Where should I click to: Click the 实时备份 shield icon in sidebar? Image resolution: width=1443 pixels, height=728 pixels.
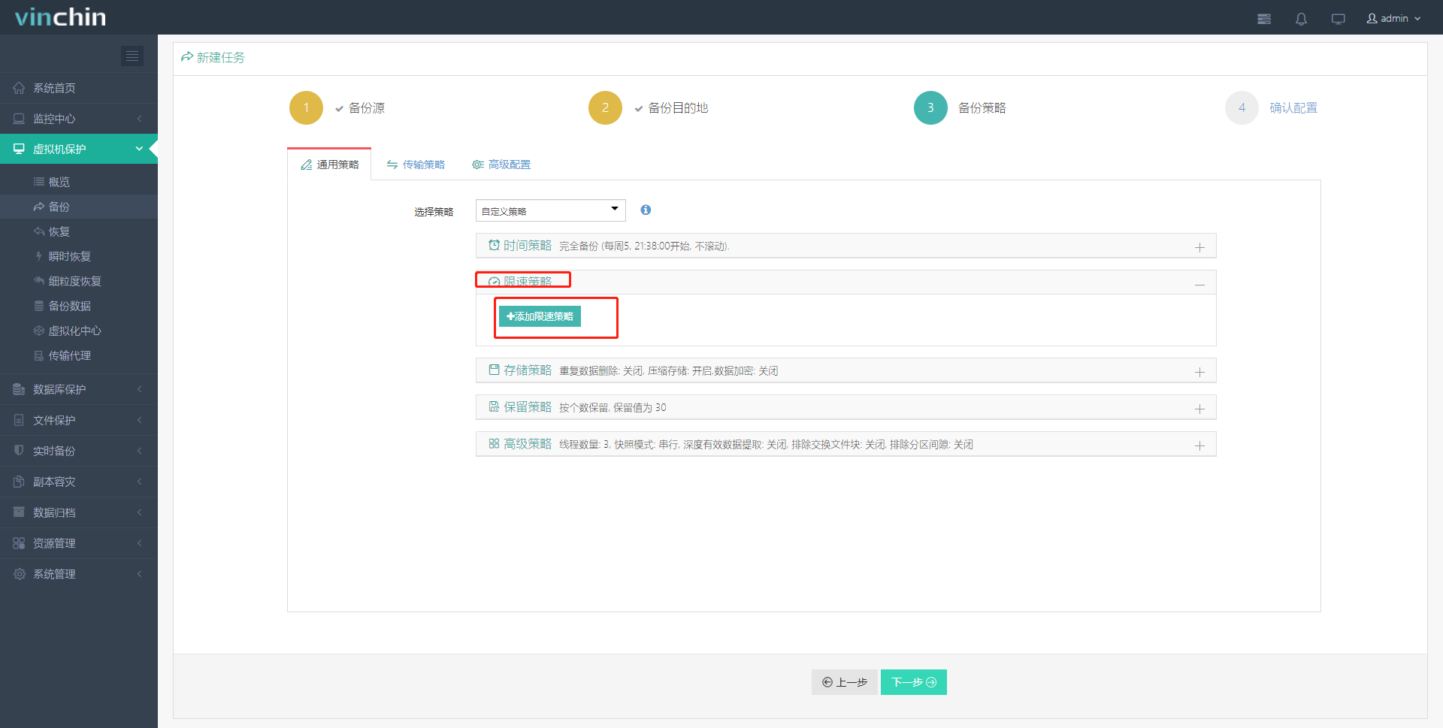[19, 450]
